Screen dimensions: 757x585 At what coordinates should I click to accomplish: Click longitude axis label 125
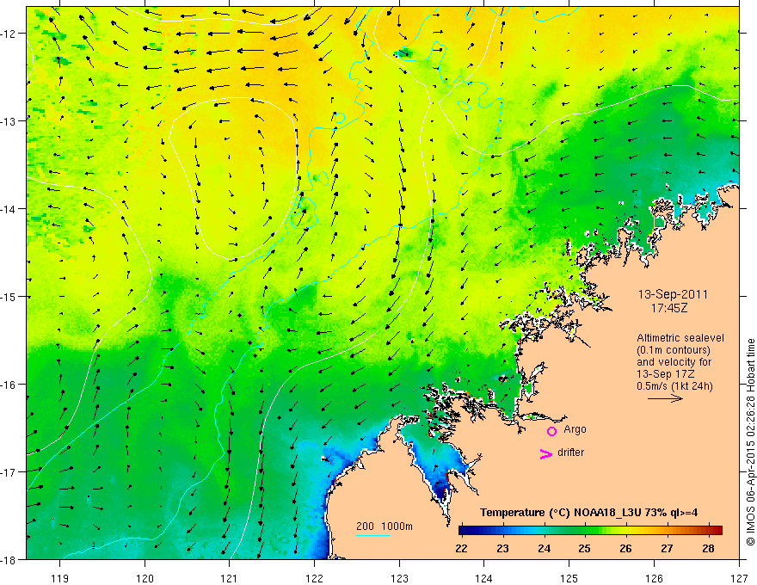[569, 578]
